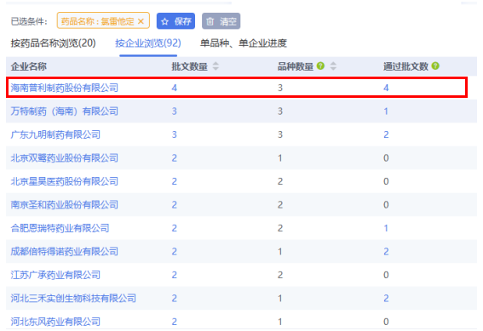This screenshot has width=483, height=331.
Task: Click 通过批文数 value 2 for 广东九明制药
Action: (386, 134)
